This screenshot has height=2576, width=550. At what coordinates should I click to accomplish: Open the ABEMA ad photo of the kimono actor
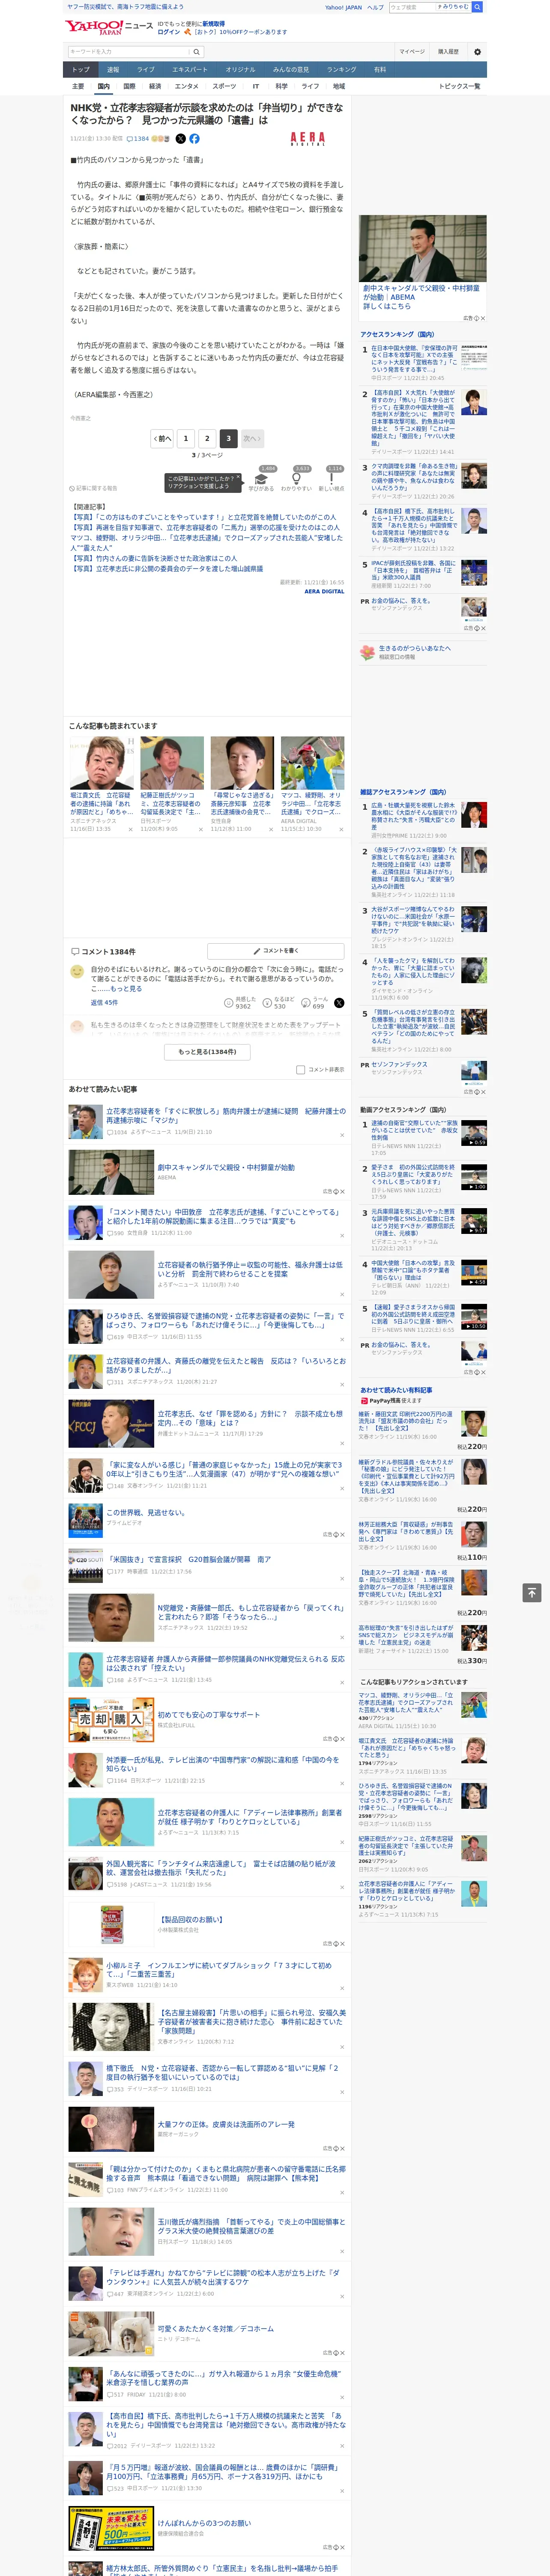point(423,248)
